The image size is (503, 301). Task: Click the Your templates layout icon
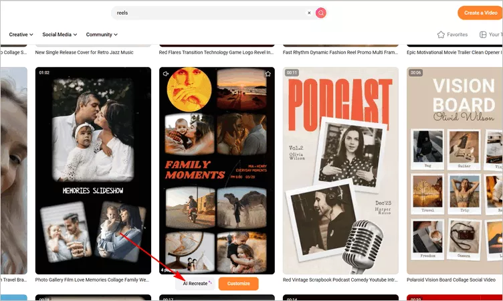point(483,34)
